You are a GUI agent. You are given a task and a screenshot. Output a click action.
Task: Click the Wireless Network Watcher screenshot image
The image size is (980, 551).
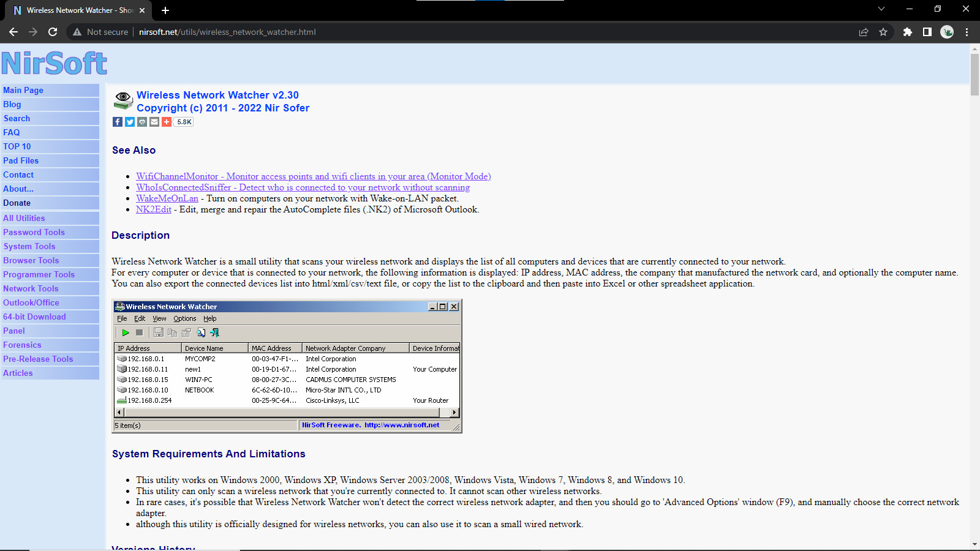(x=287, y=366)
